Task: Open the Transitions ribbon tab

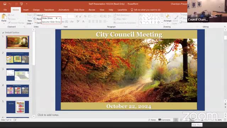Action: click(x=49, y=10)
